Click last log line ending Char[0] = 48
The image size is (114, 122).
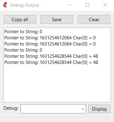click(51, 62)
